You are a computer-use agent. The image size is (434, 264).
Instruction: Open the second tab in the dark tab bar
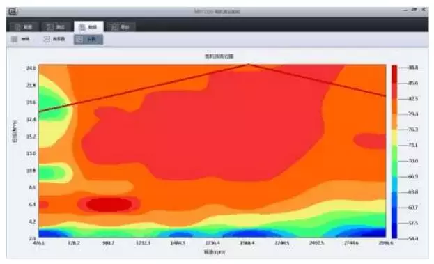coord(56,27)
